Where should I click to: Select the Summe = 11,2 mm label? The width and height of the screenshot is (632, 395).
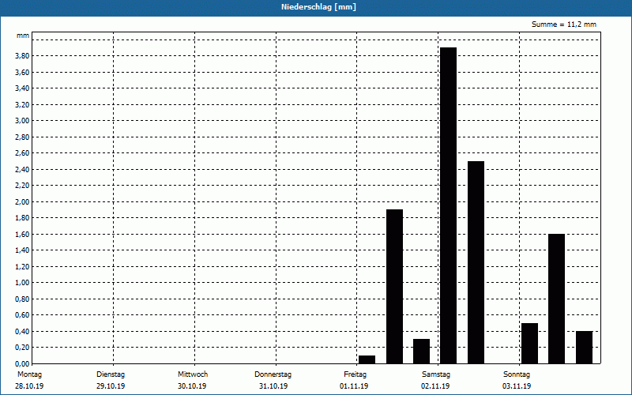564,24
